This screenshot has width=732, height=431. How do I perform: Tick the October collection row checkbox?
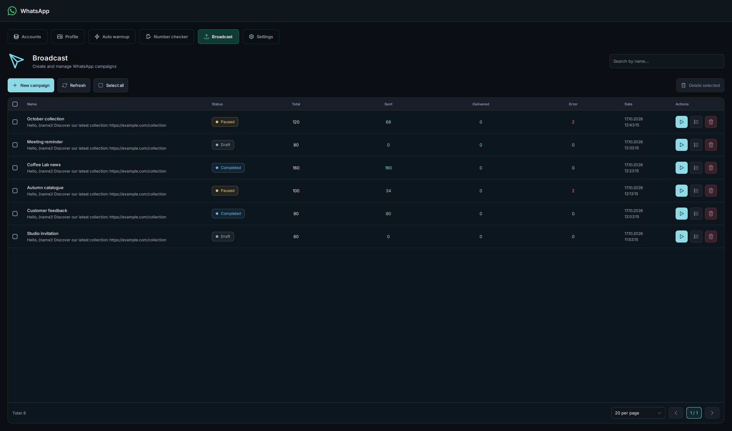pyautogui.click(x=15, y=122)
